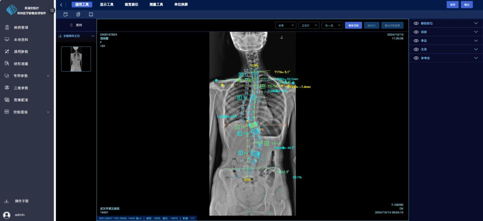Click the copy documents icon in the toolbar

[78, 14]
